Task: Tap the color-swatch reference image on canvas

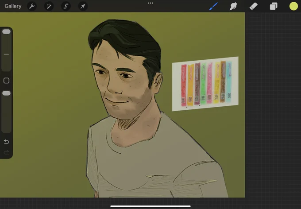Action: point(205,84)
